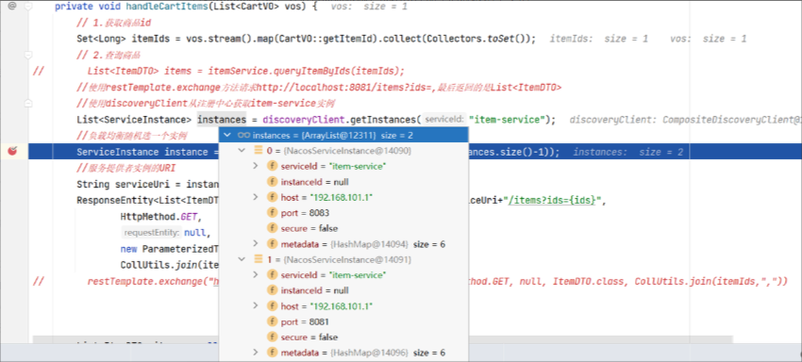Select the text port = 8081
This screenshot has width=802, height=362.
point(305,321)
